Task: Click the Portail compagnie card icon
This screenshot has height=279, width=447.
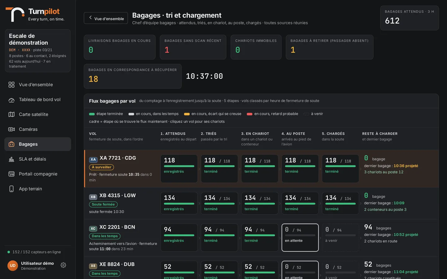Action: (x=11, y=174)
